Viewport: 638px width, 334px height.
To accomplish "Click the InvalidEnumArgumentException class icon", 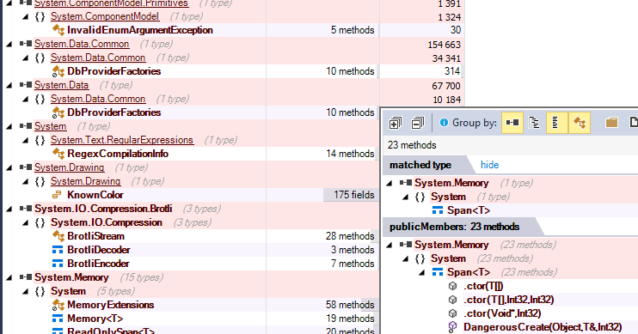I will click(58, 30).
